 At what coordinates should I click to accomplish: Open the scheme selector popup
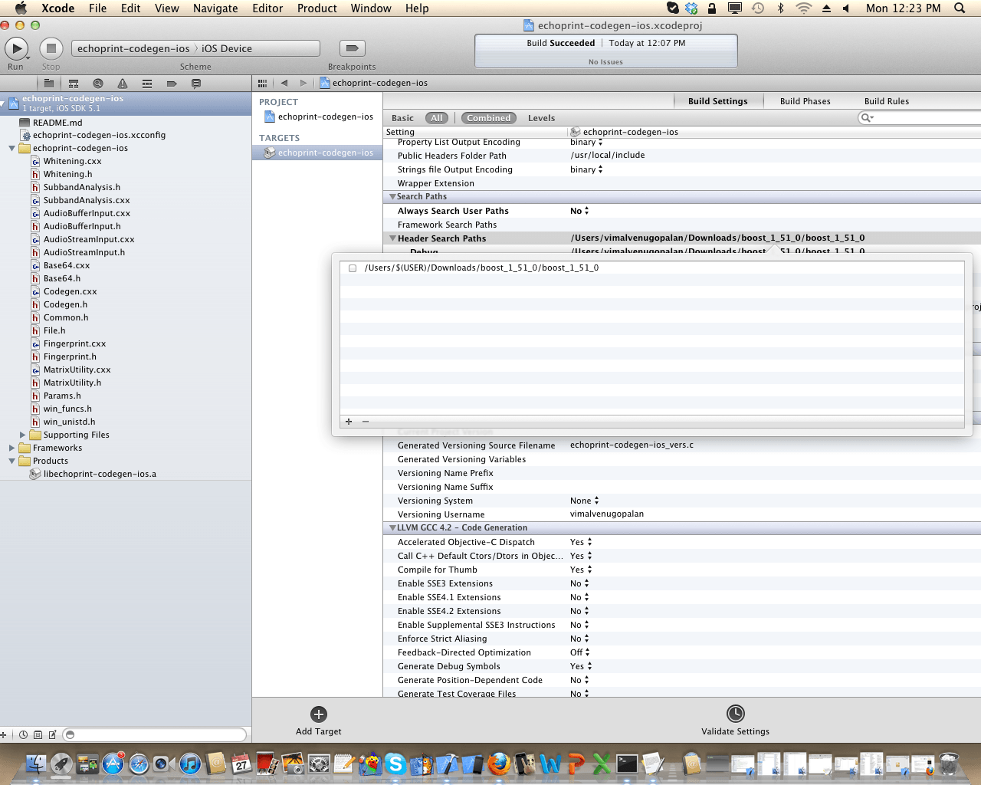[195, 48]
